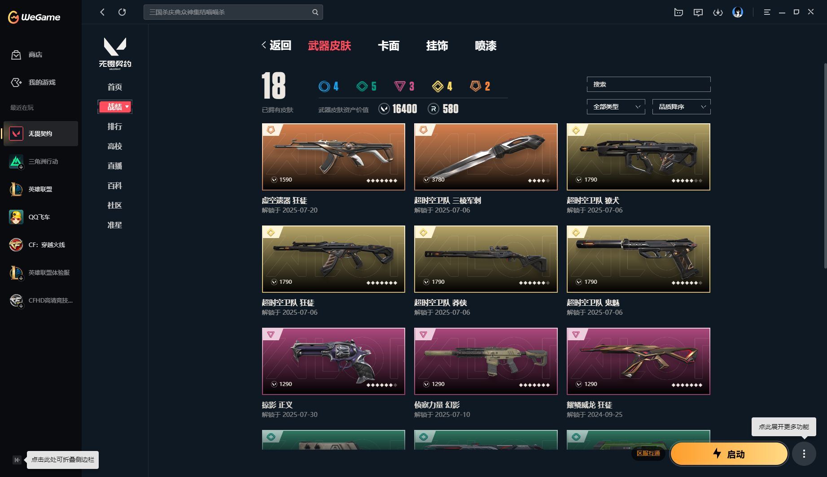
Task: Open the download manager icon
Action: tap(718, 12)
